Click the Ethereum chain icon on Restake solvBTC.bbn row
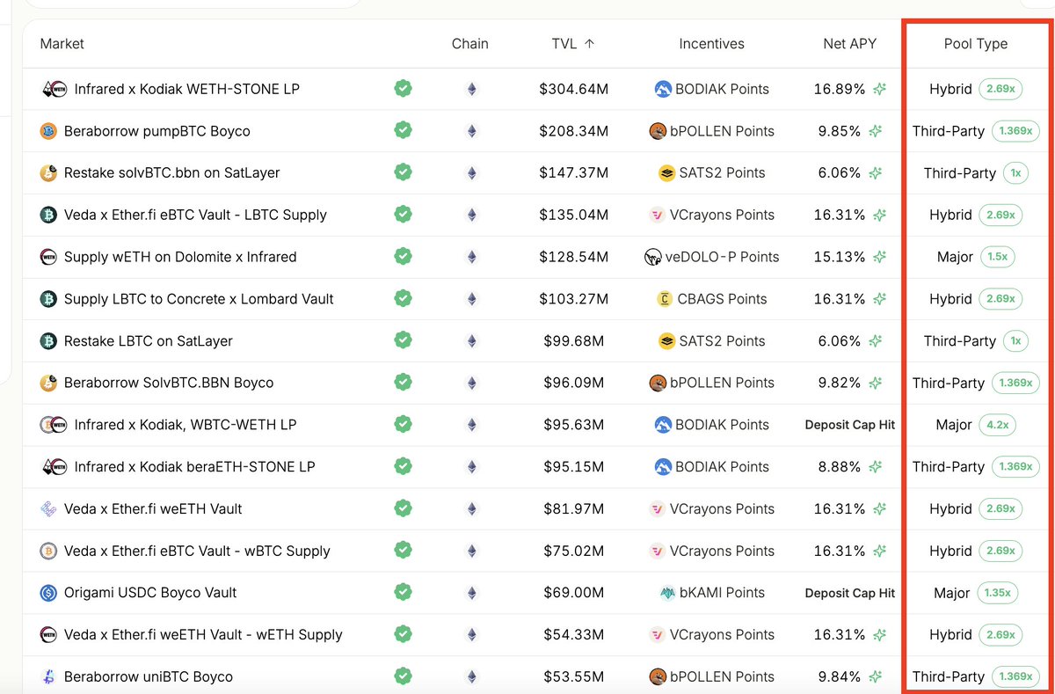 [x=471, y=173]
